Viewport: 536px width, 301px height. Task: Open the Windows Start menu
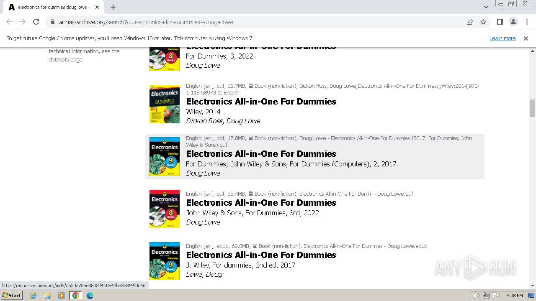[12, 295]
